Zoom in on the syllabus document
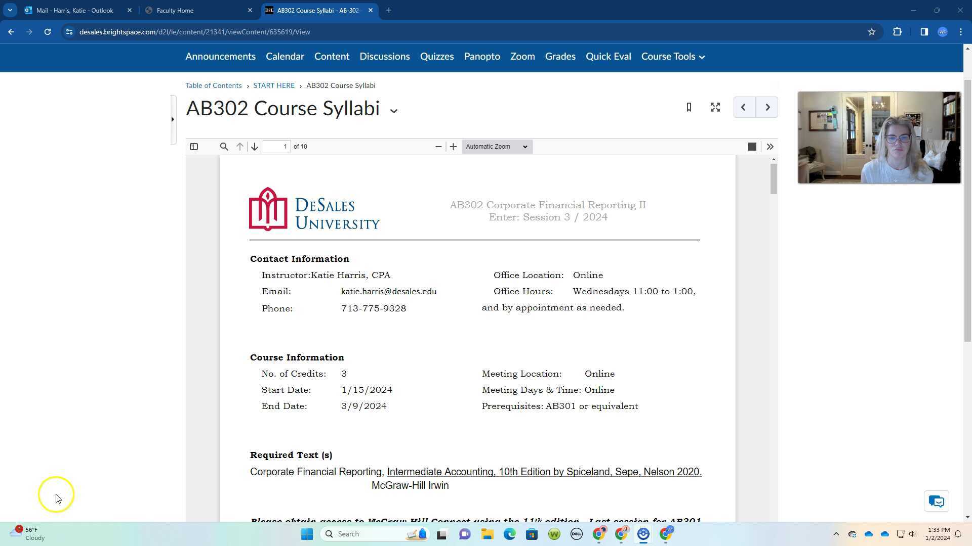Viewport: 972px width, 546px height. pos(453,147)
